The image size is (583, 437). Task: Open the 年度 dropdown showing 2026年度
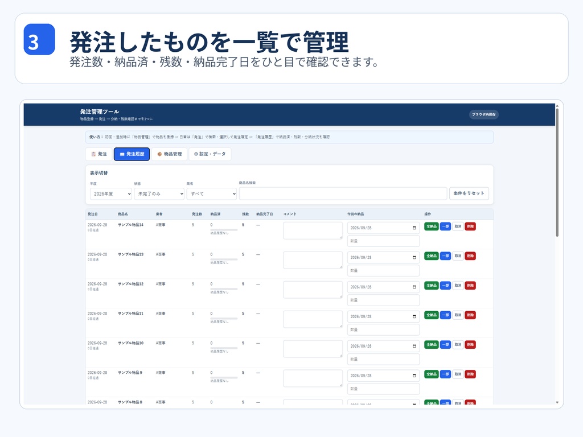click(x=111, y=193)
